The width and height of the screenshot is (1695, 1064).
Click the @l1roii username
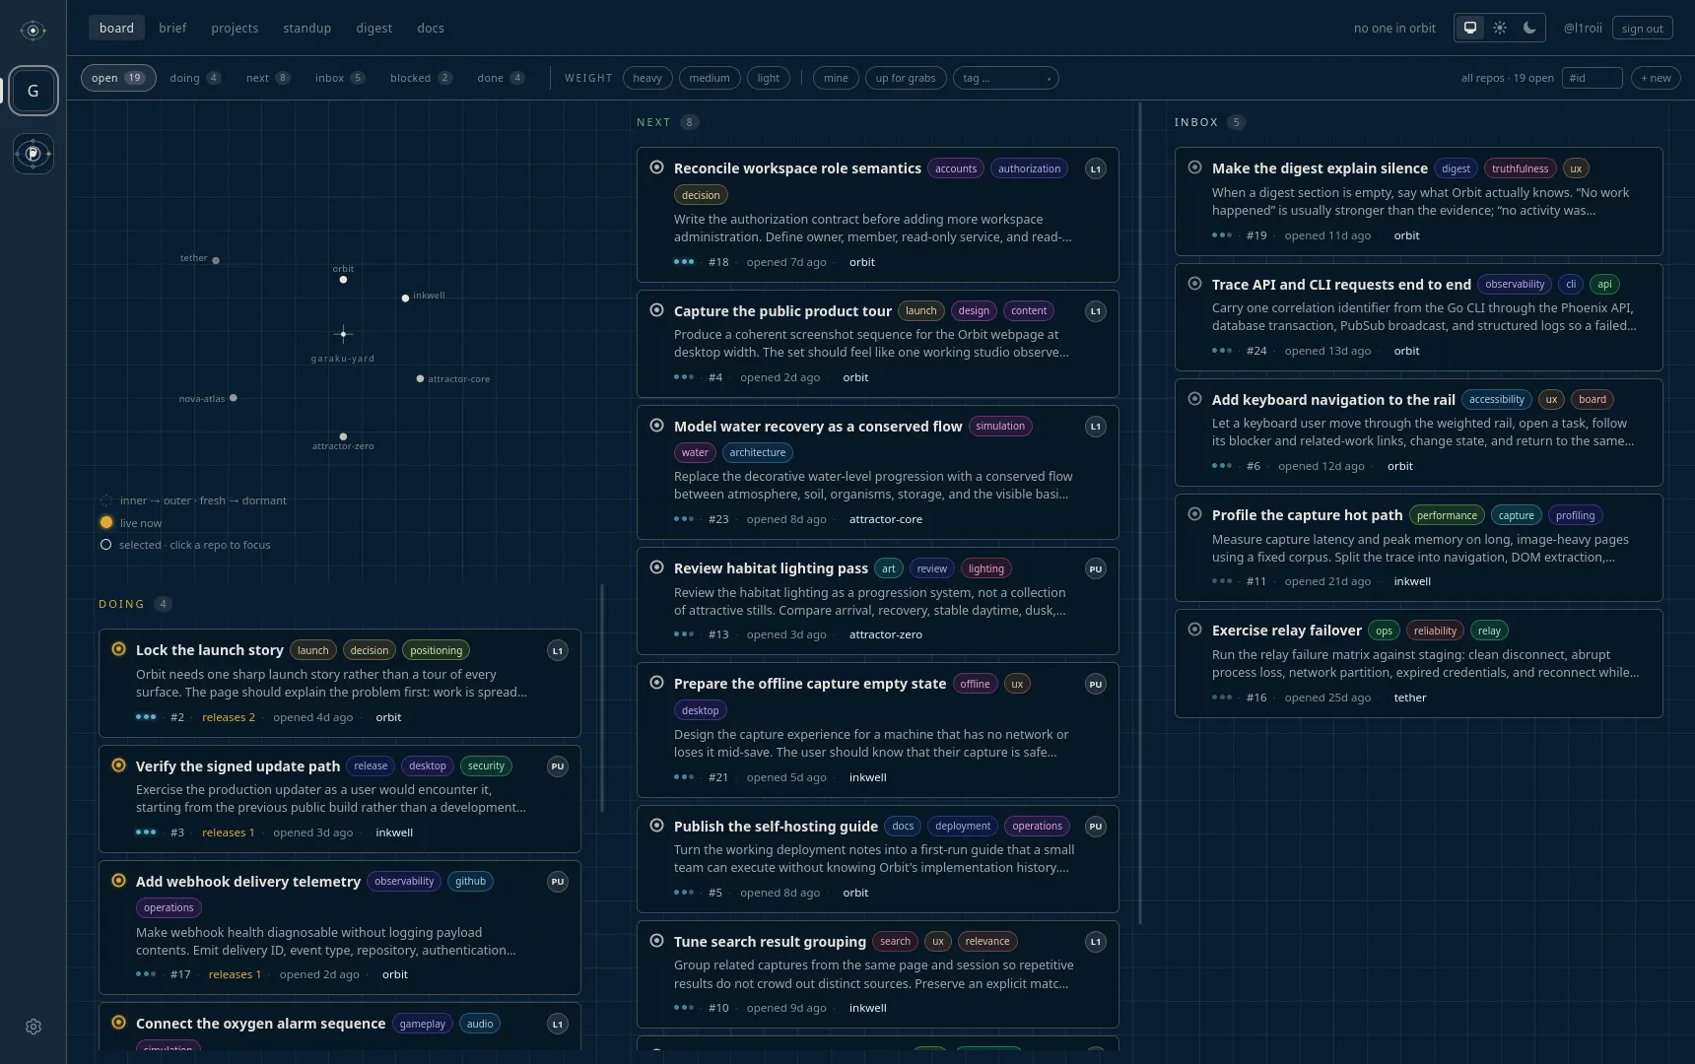(x=1583, y=28)
